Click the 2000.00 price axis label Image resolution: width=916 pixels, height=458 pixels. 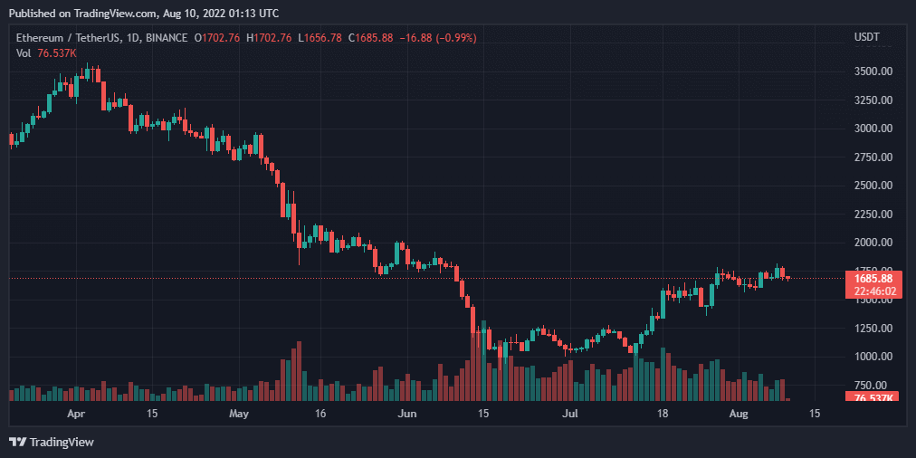click(x=874, y=243)
